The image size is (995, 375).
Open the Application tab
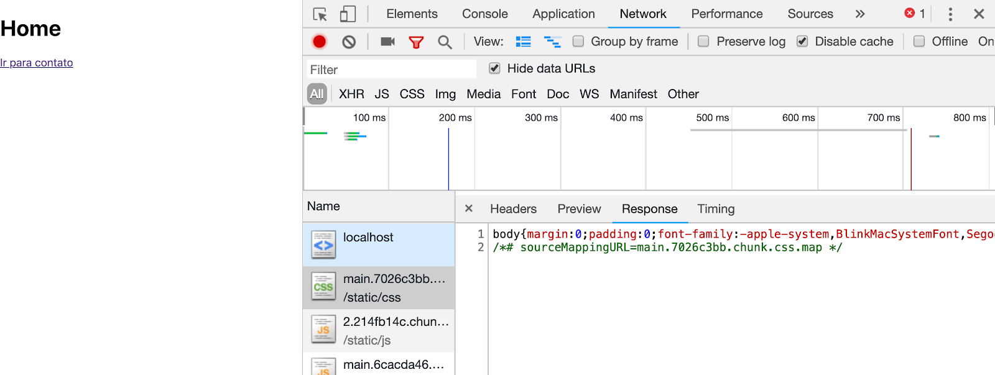tap(563, 14)
